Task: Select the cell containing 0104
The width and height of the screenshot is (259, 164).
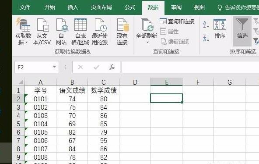Action: pyautogui.click(x=40, y=124)
